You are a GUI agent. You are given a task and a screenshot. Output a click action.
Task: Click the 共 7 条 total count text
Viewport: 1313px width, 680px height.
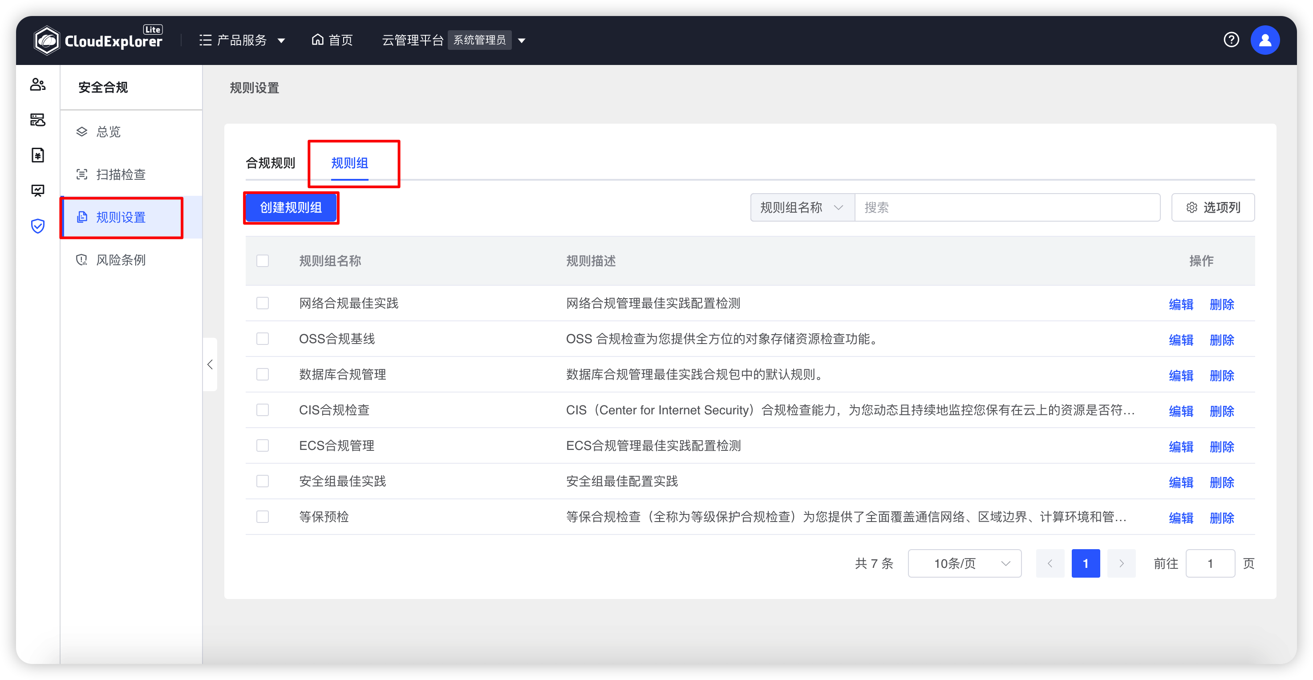pos(874,563)
